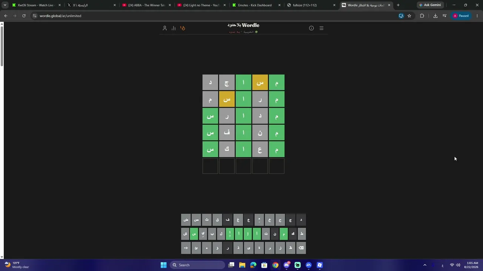
Task: Tap the ب key
Action: coord(212,234)
